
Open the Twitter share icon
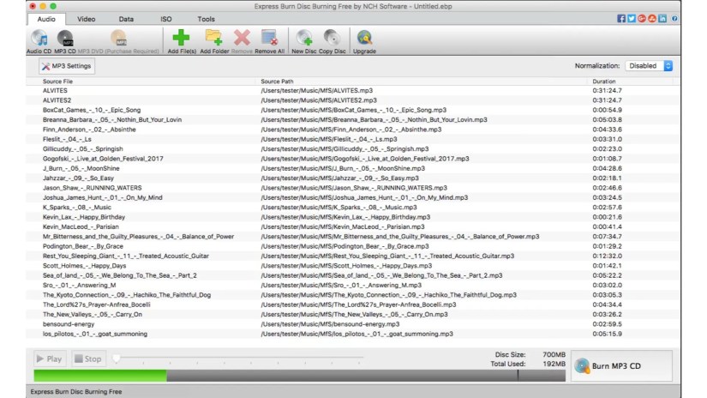point(632,19)
